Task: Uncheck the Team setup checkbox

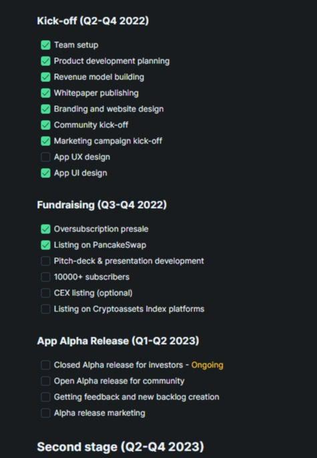Action: click(x=45, y=45)
